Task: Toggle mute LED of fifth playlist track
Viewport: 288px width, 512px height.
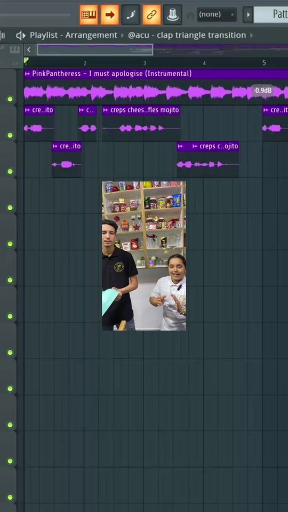Action: click(x=10, y=244)
